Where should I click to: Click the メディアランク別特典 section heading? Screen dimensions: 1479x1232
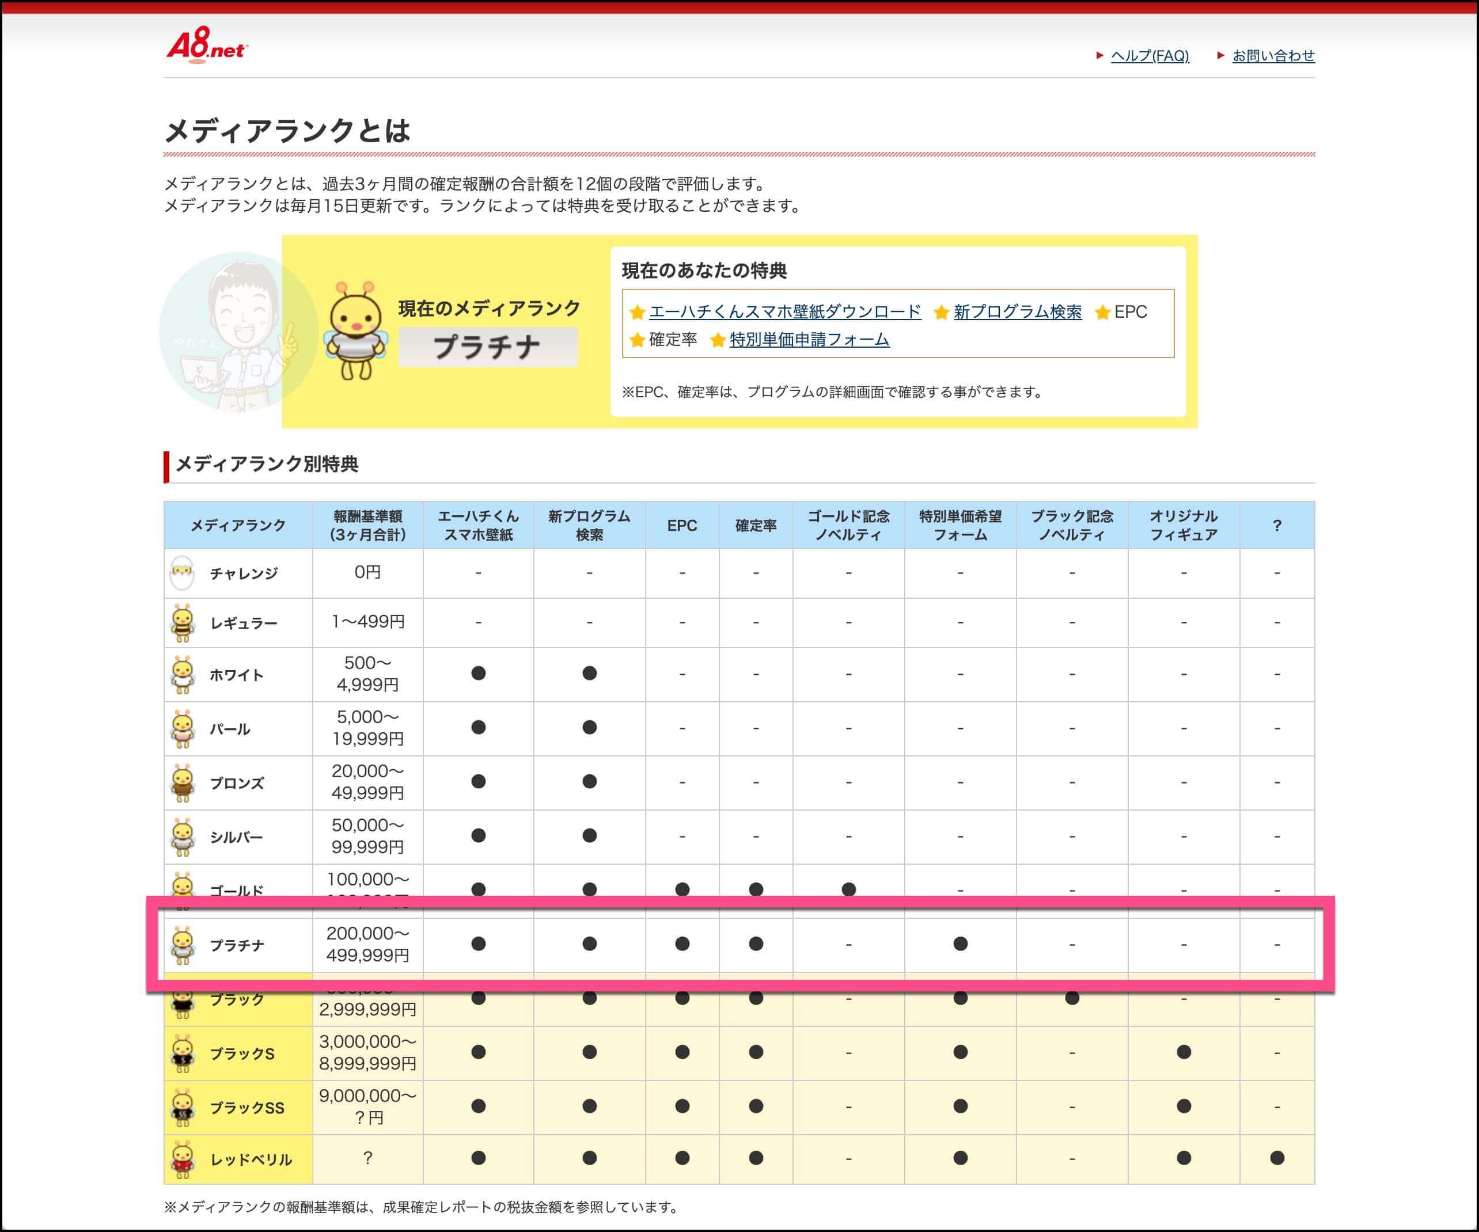click(267, 464)
